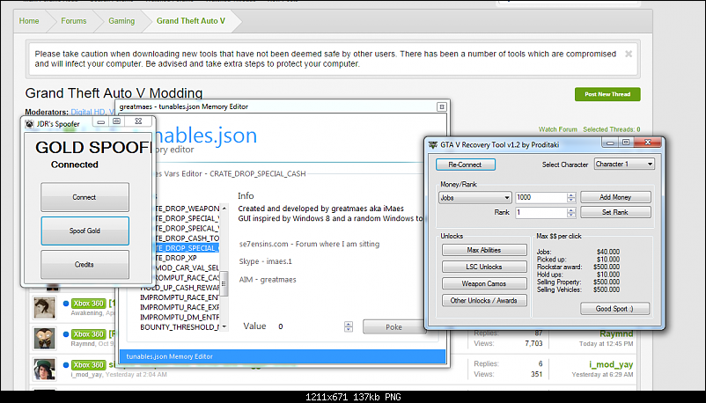This screenshot has width=706, height=403.
Task: Click Xbox 360 tag on Raymnd thread
Action: [88, 334]
